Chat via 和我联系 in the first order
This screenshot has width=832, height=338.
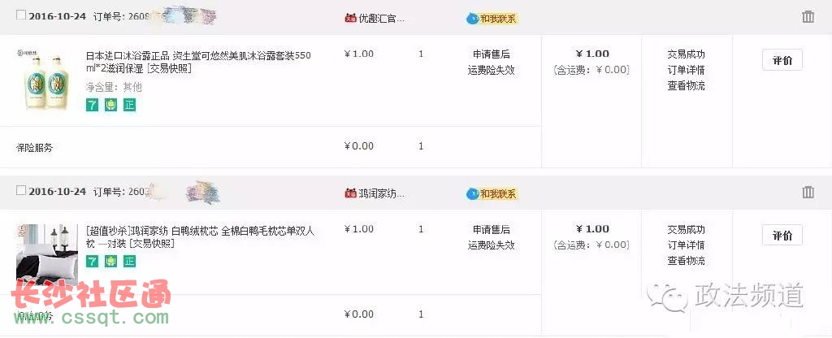[492, 19]
